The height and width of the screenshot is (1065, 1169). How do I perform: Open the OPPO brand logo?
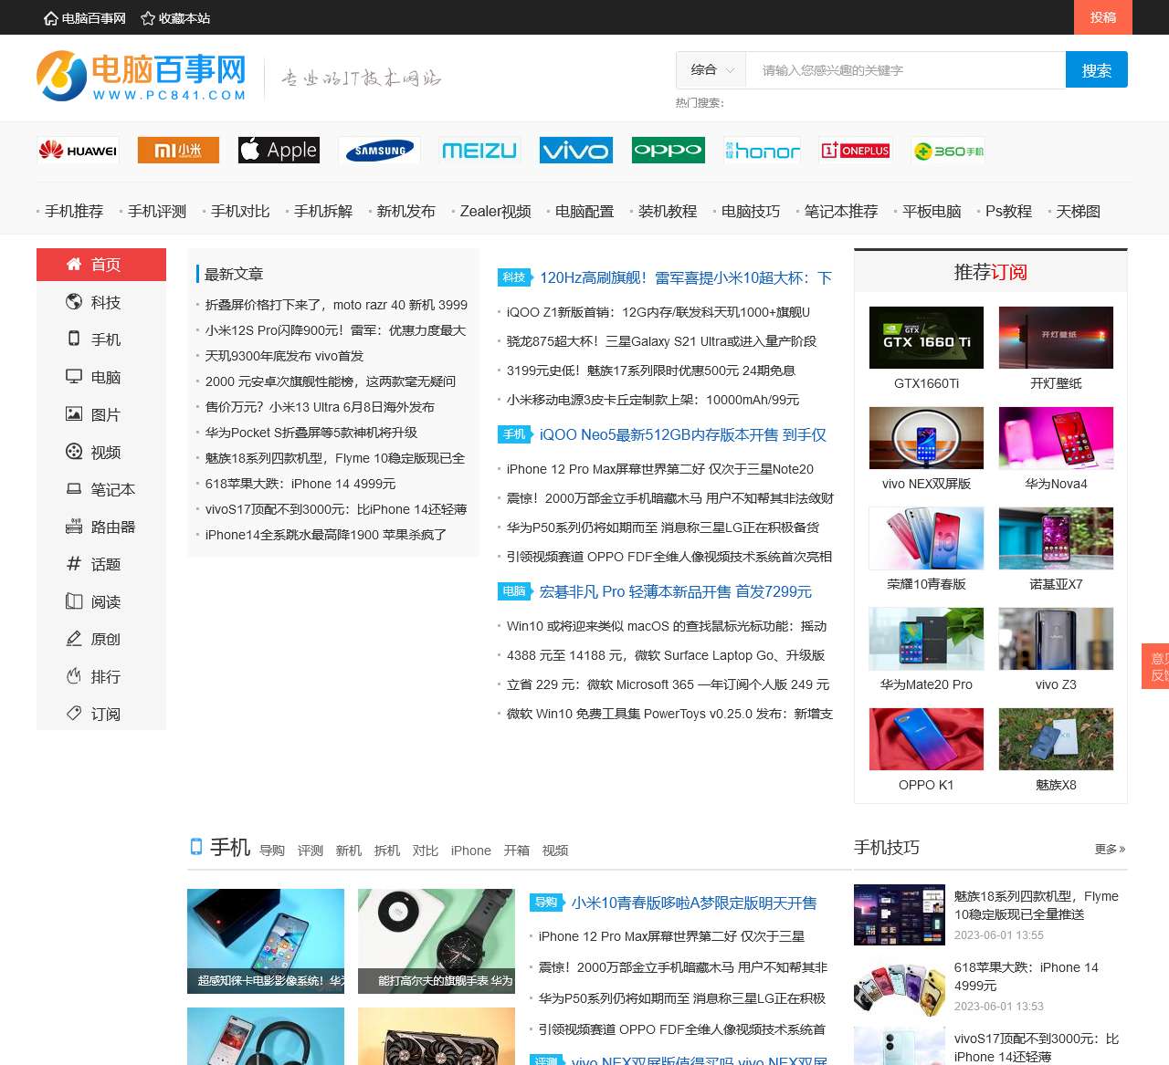pos(669,151)
